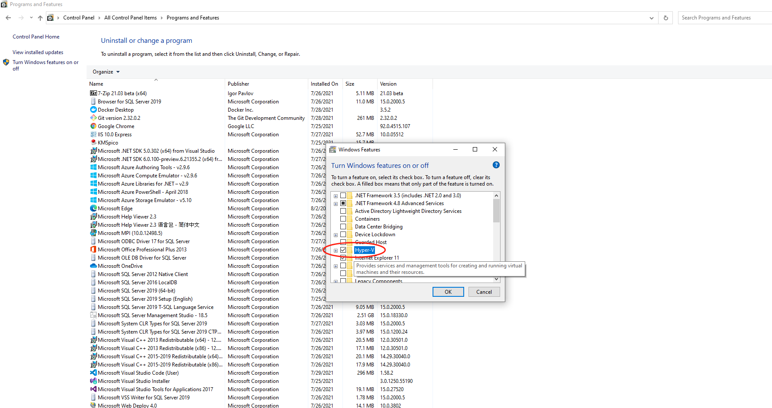Open View installed updates link
The image size is (772, 408).
[x=38, y=52]
